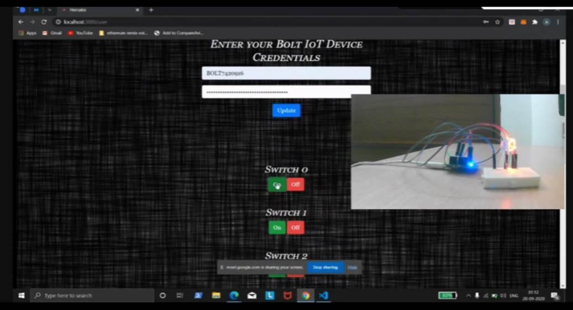Screen dimensions: 573x310
Task: Click the page vertical scrollbar thumb
Action: point(563,89)
